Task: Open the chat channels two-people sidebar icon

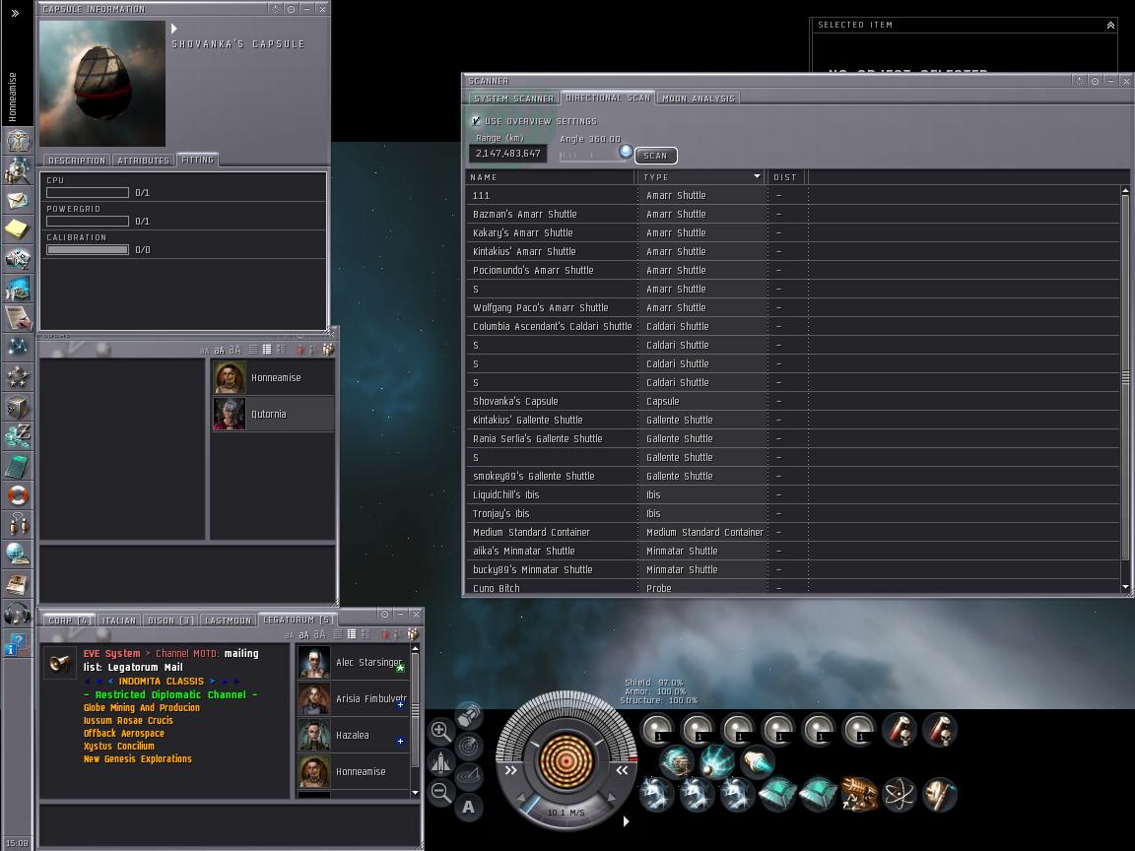Action: coord(18,525)
